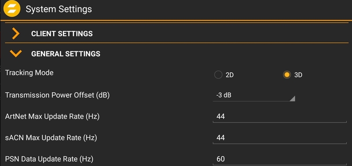Image resolution: width=352 pixels, height=166 pixels.
Task: Click the sACN Max Update Rate label
Action: coord(51,138)
